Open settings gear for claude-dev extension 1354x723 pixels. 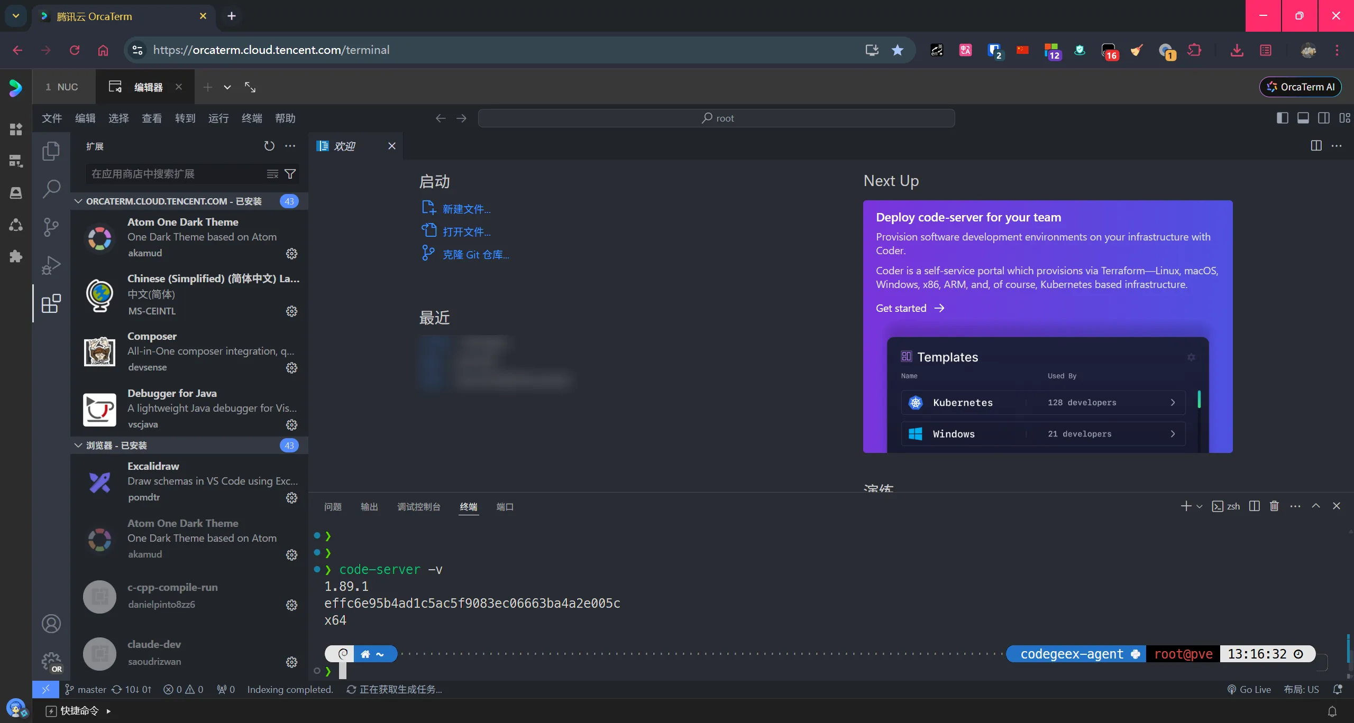[x=291, y=662]
